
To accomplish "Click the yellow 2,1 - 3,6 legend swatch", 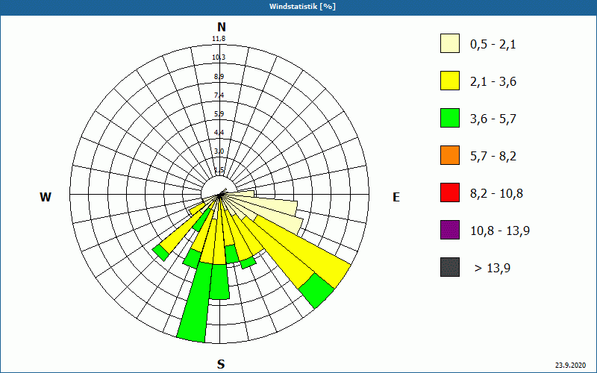I will tap(450, 81).
